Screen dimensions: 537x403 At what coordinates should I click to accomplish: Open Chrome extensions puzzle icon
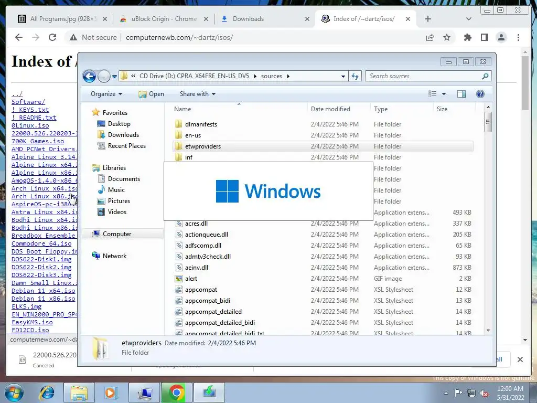pyautogui.click(x=467, y=37)
